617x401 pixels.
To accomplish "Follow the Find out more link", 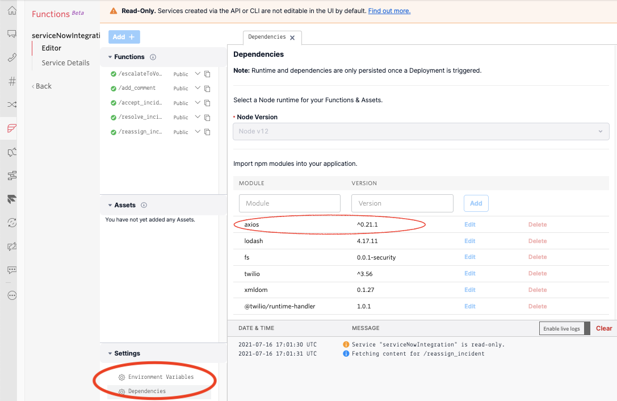I will pyautogui.click(x=389, y=11).
